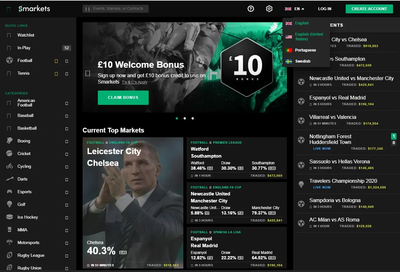Click the Chelsea 40.3% odds

(107, 248)
